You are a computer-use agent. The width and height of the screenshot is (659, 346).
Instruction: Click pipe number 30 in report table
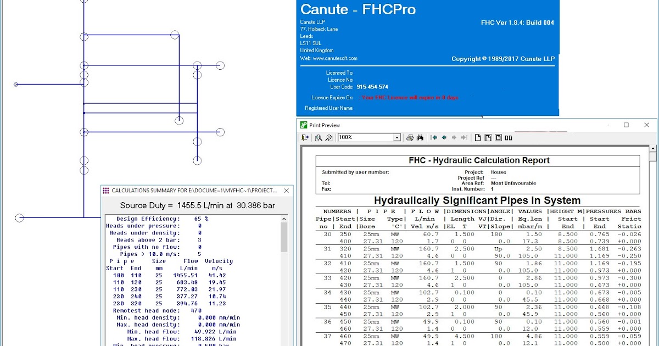327,235
